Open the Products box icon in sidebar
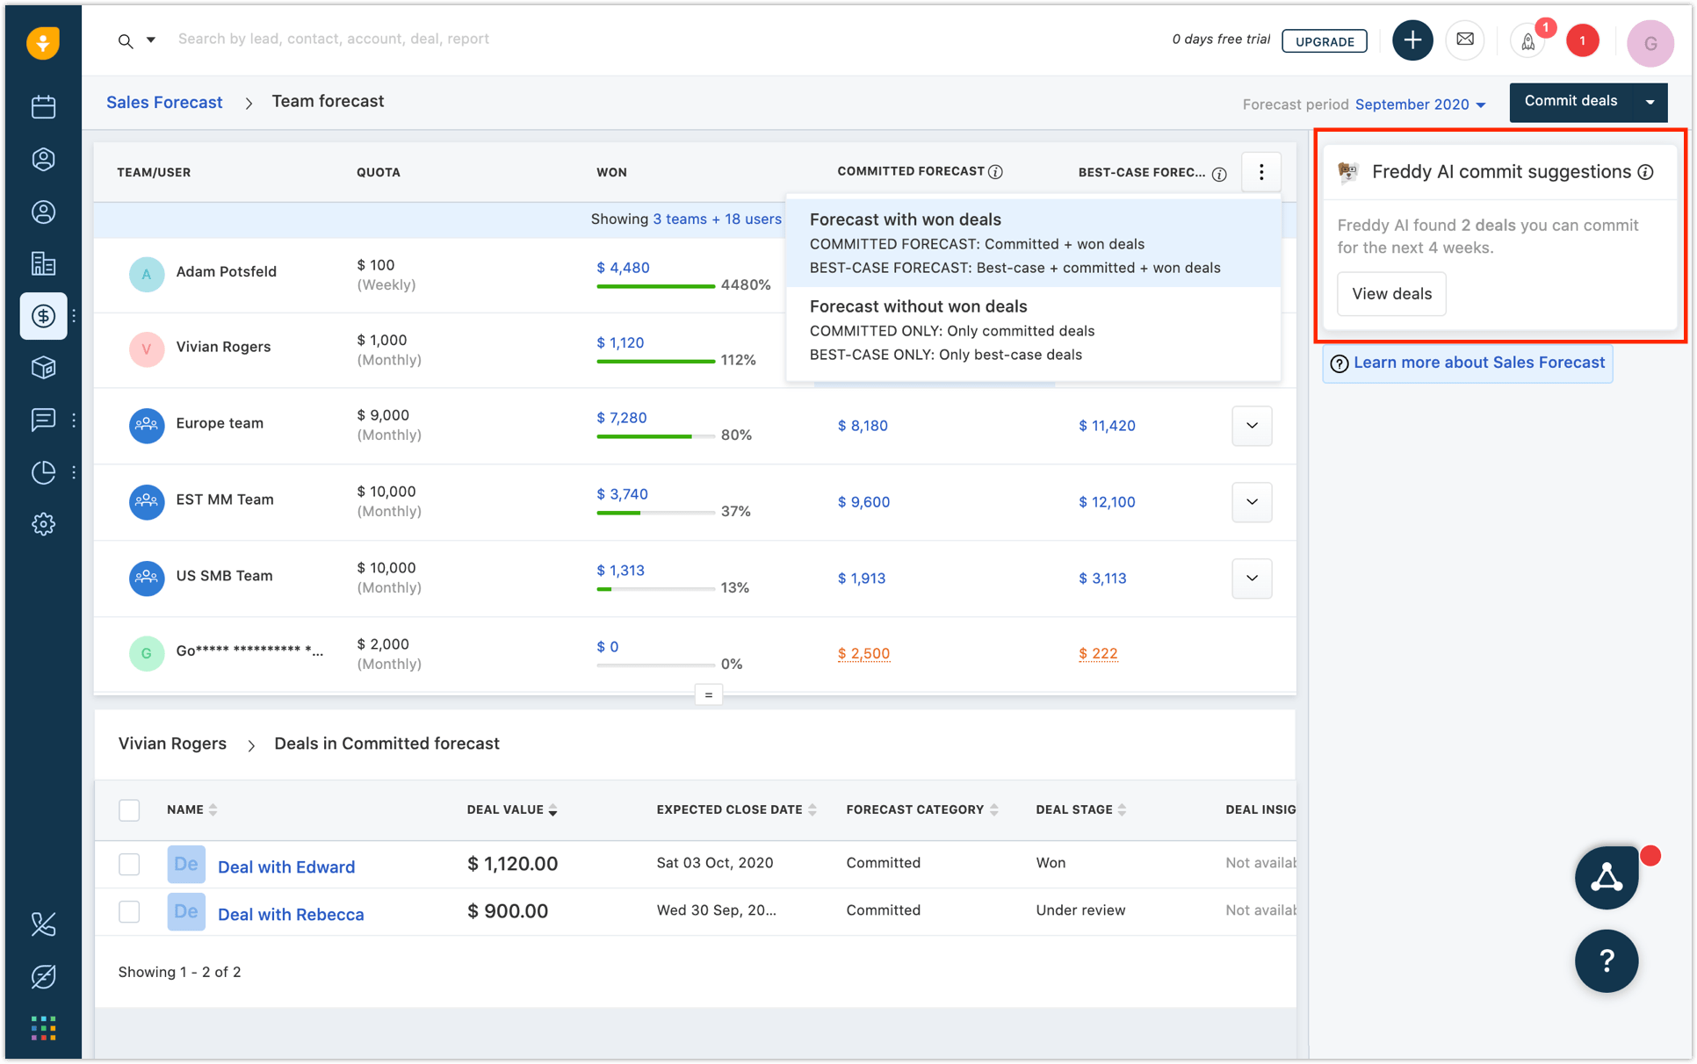The width and height of the screenshot is (1697, 1064). click(42, 367)
